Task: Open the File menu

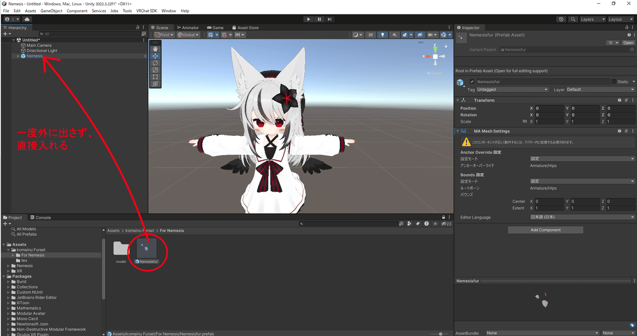Action: coord(6,11)
